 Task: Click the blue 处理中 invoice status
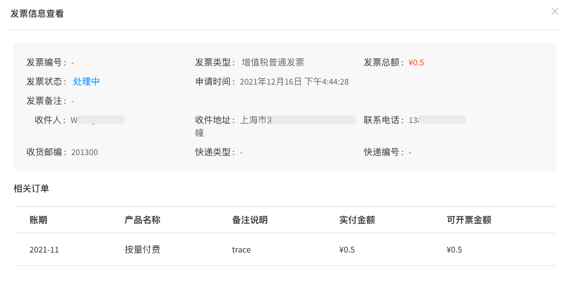tap(86, 81)
